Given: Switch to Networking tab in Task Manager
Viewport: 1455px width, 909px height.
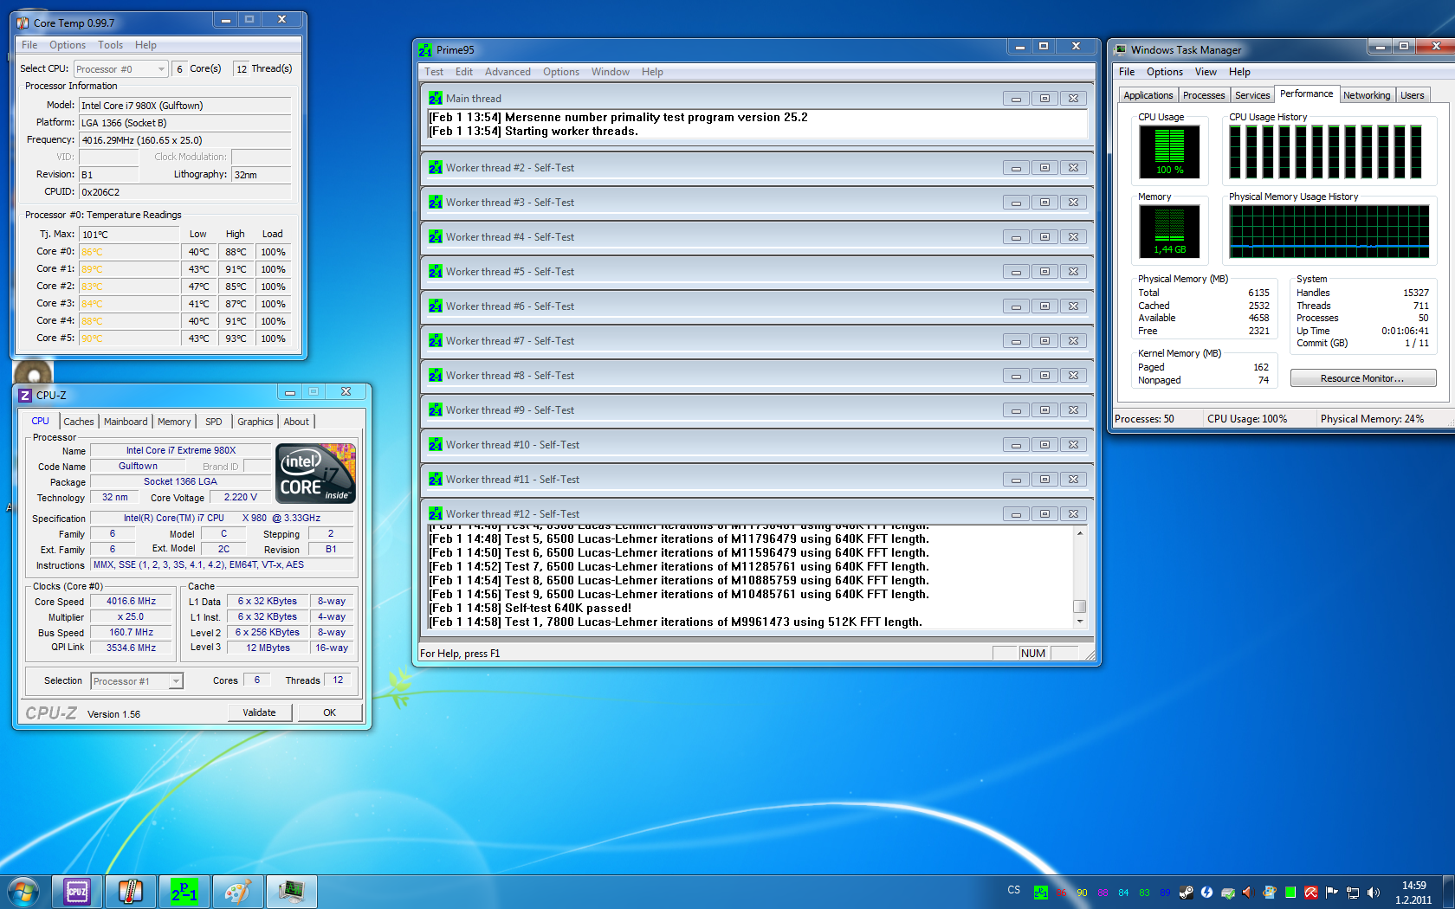Looking at the screenshot, I should pyautogui.click(x=1367, y=95).
